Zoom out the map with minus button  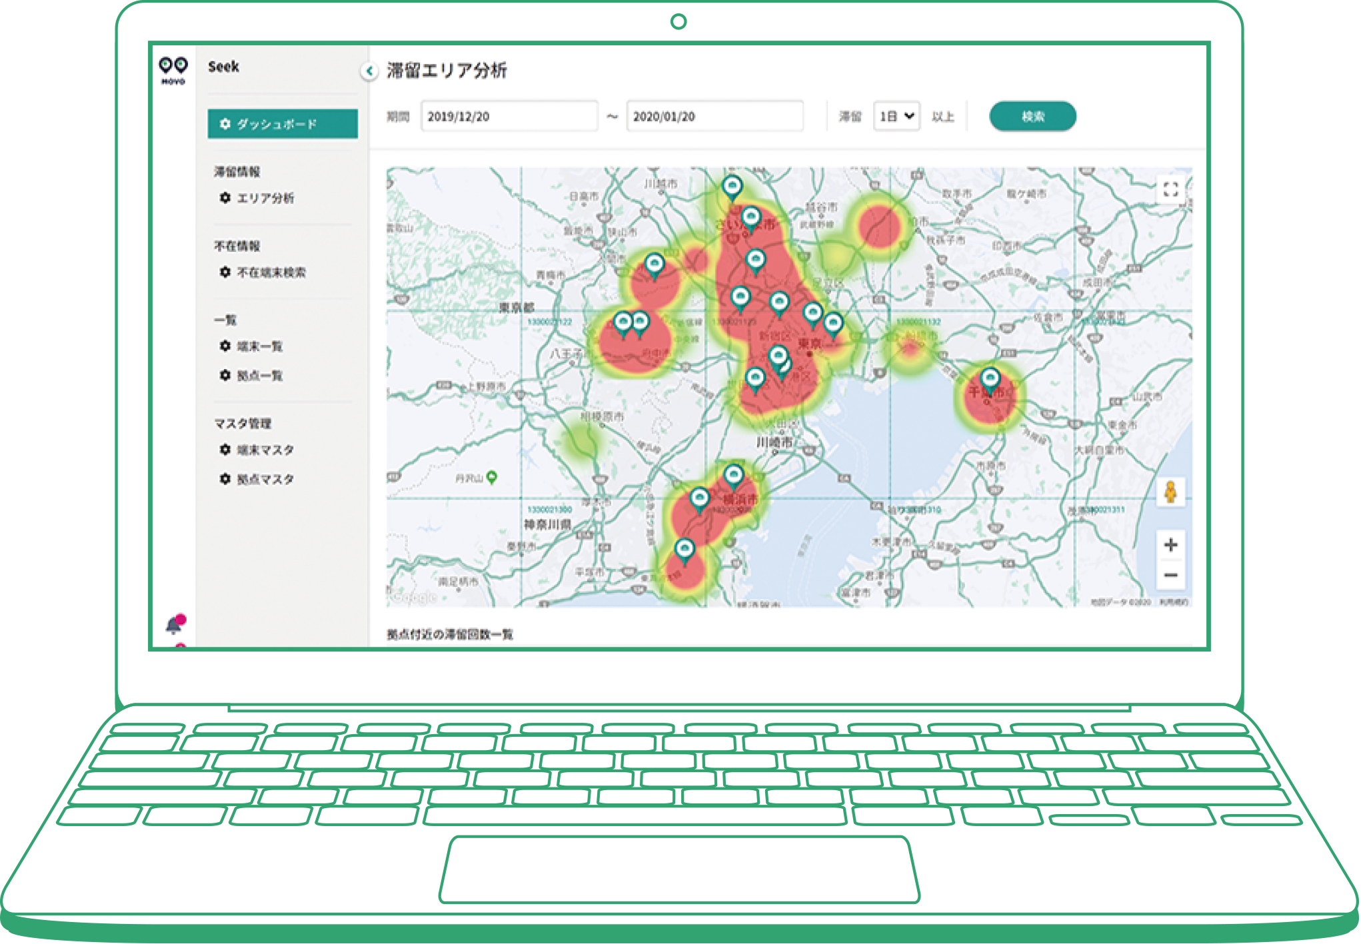[x=1170, y=575]
